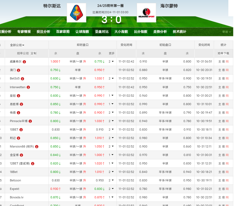
Task: Click 同 stats link in Betsson row
Action: (x=227, y=181)
